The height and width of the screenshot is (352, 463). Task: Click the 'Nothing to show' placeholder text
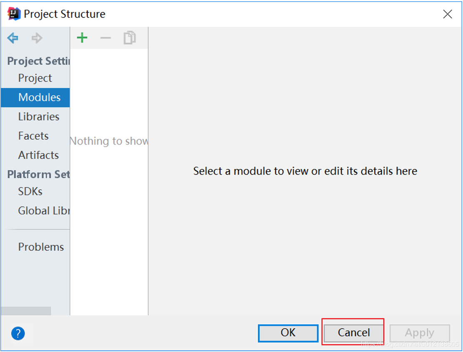109,141
